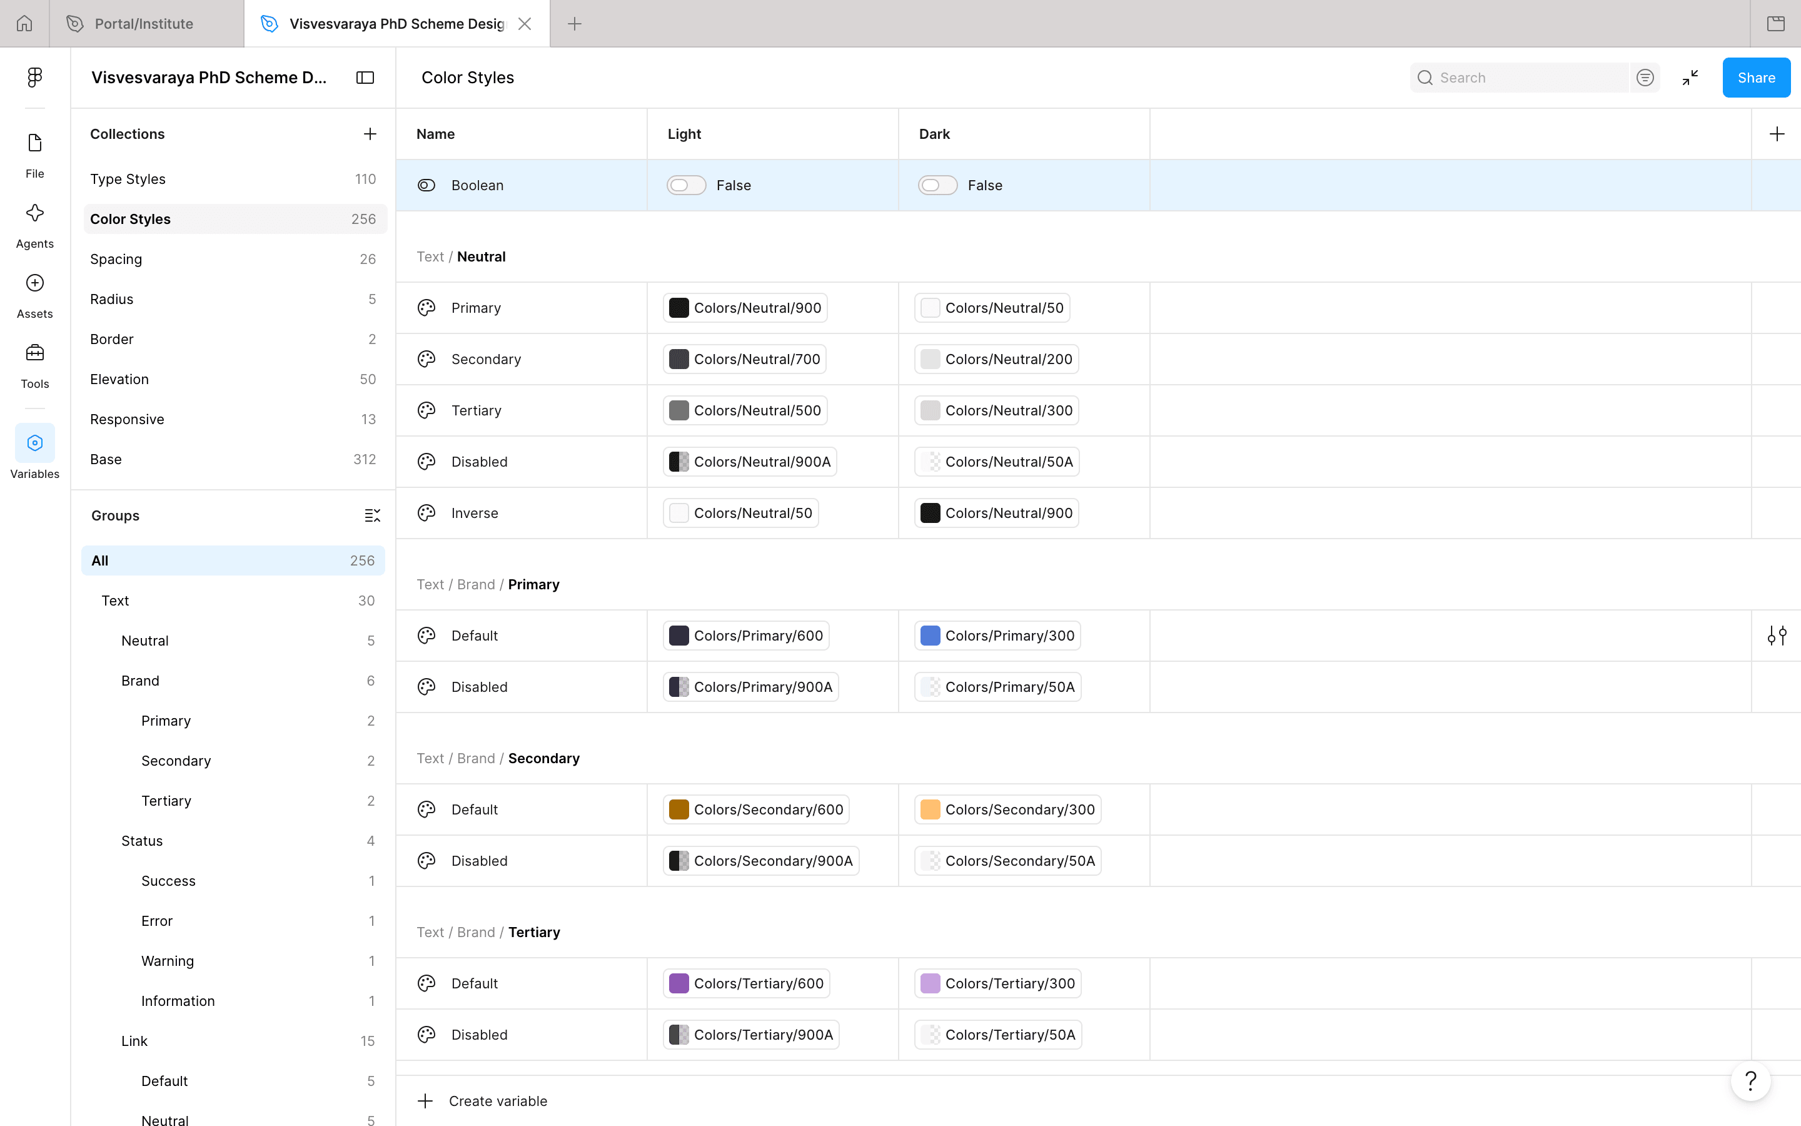Open the Assets panel
This screenshot has height=1126, width=1801.
(34, 296)
